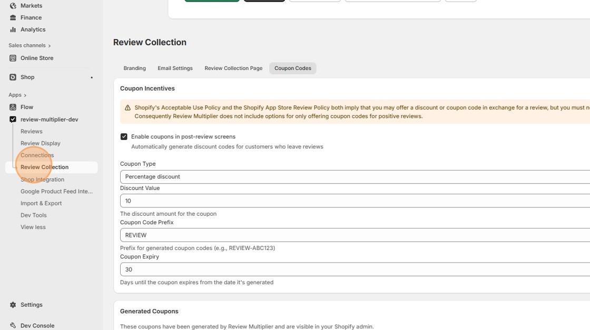Image resolution: width=590 pixels, height=330 pixels.
Task: Click the Finance bank icon
Action: pos(13,18)
